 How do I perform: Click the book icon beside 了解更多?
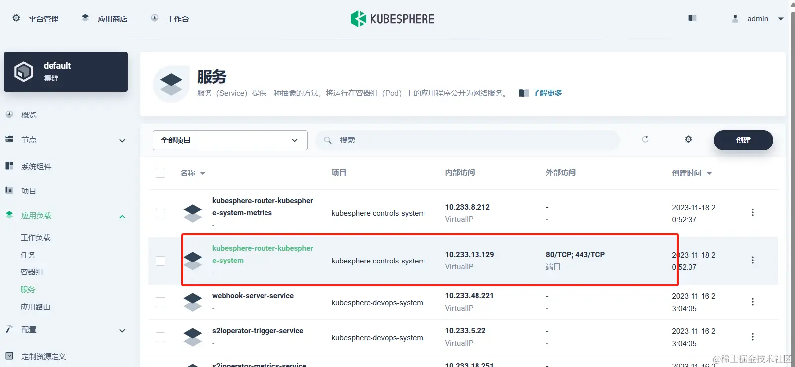click(x=524, y=93)
